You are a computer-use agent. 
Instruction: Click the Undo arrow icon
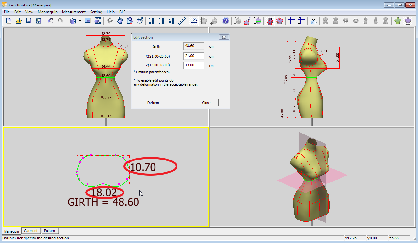point(51,21)
